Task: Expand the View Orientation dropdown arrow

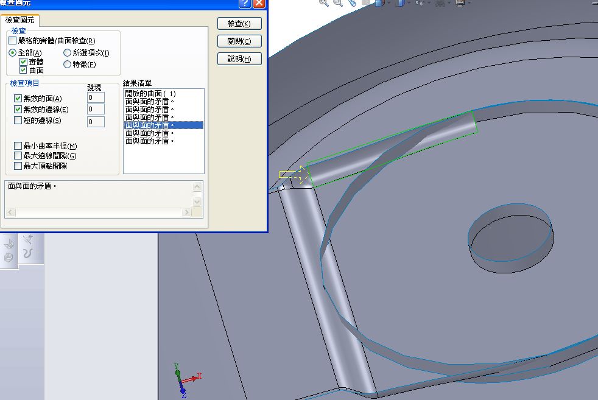Action: [x=389, y=3]
